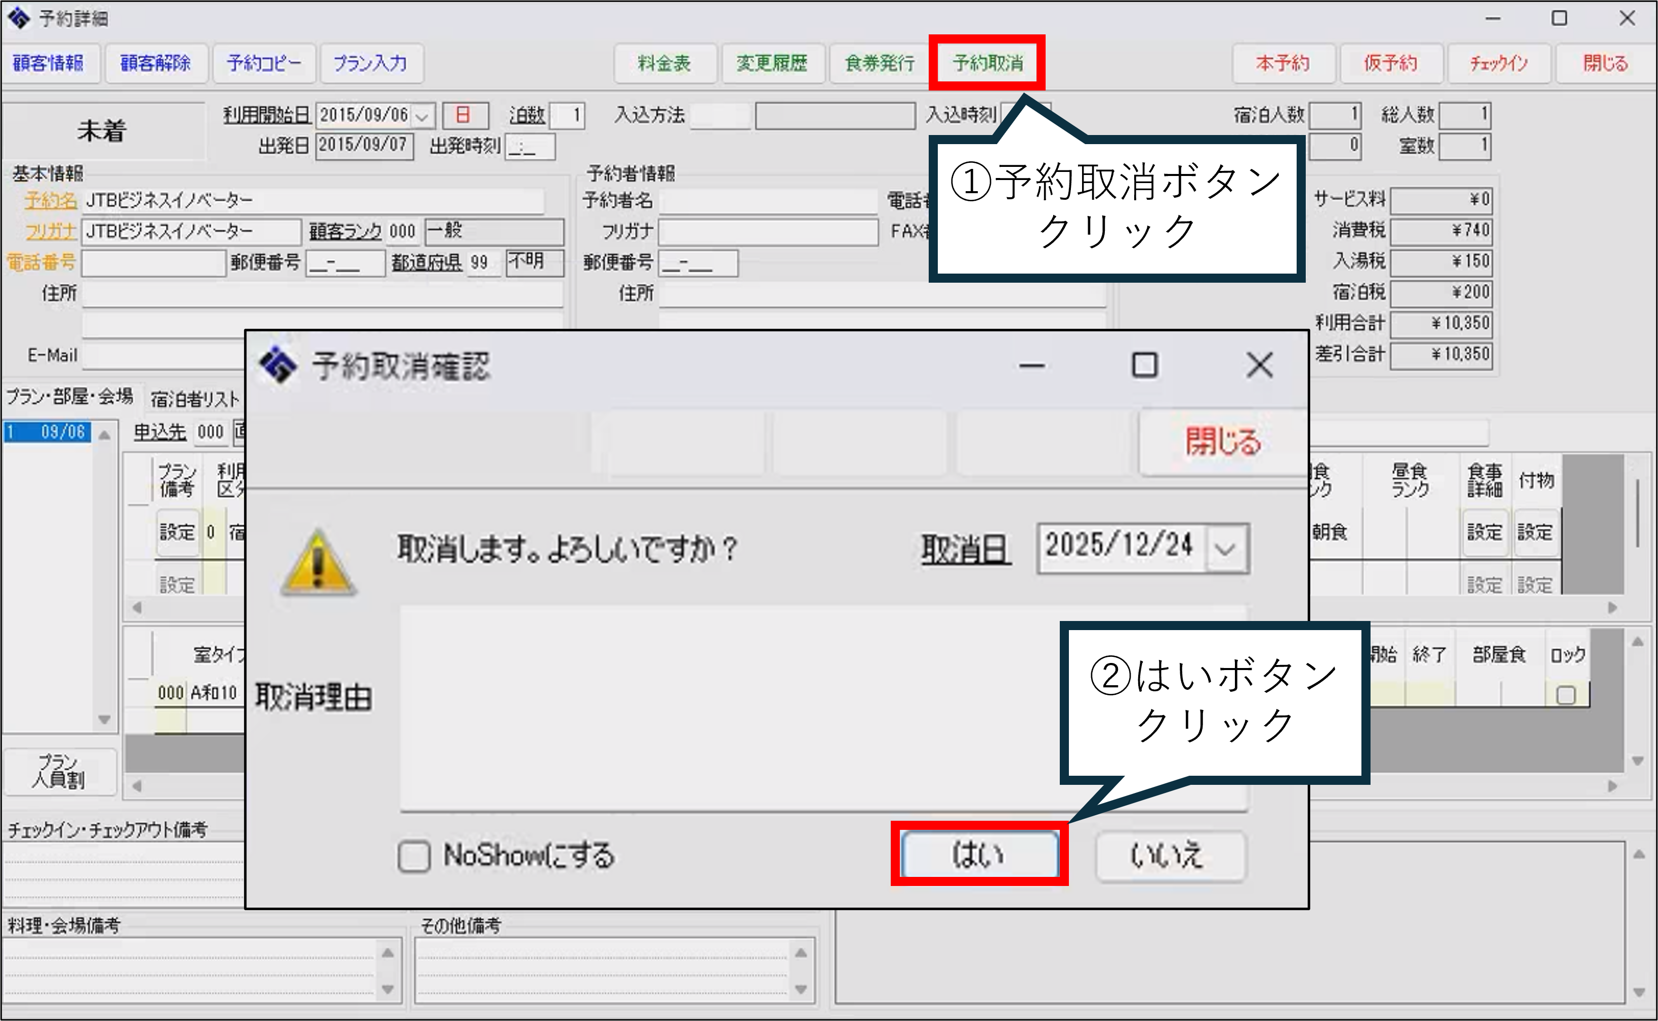Image resolution: width=1658 pixels, height=1021 pixels.
Task: Click いいえ to decline cancellation
Action: tap(1170, 856)
